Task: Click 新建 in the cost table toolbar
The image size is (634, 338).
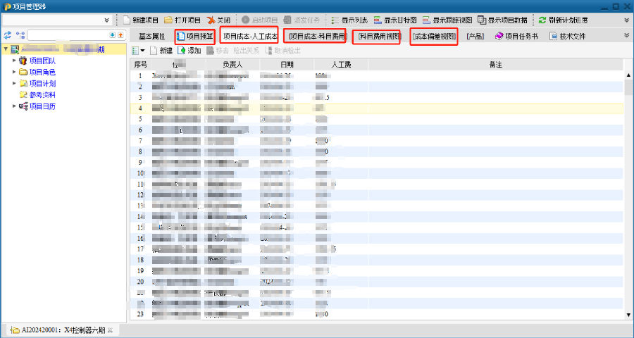Action: click(x=161, y=51)
